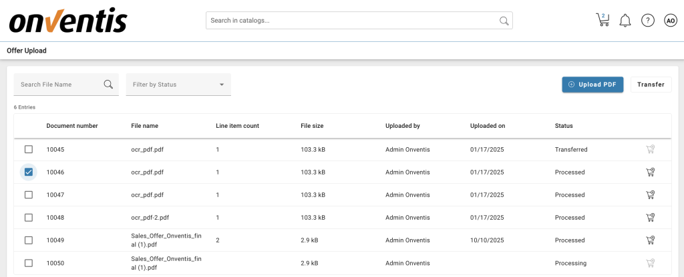Open the notifications bell

pyautogui.click(x=625, y=21)
